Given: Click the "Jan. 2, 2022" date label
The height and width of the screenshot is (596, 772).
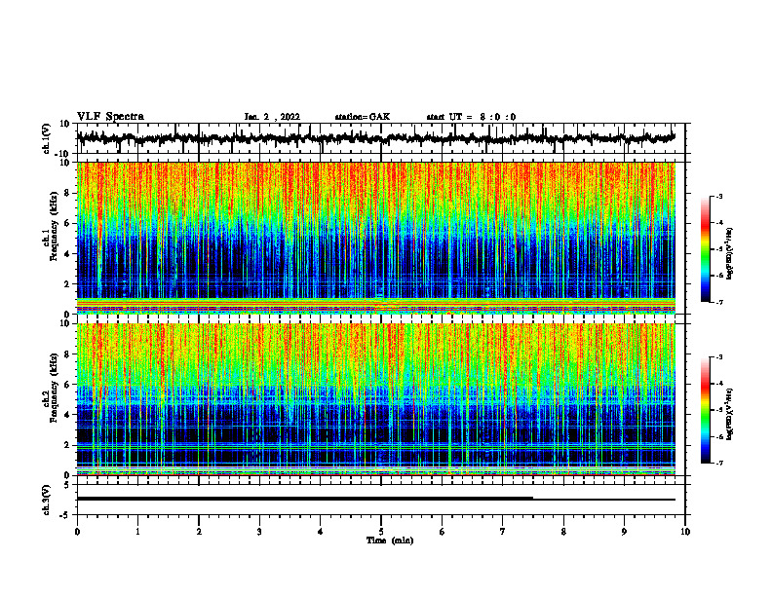Looking at the screenshot, I should 272,117.
